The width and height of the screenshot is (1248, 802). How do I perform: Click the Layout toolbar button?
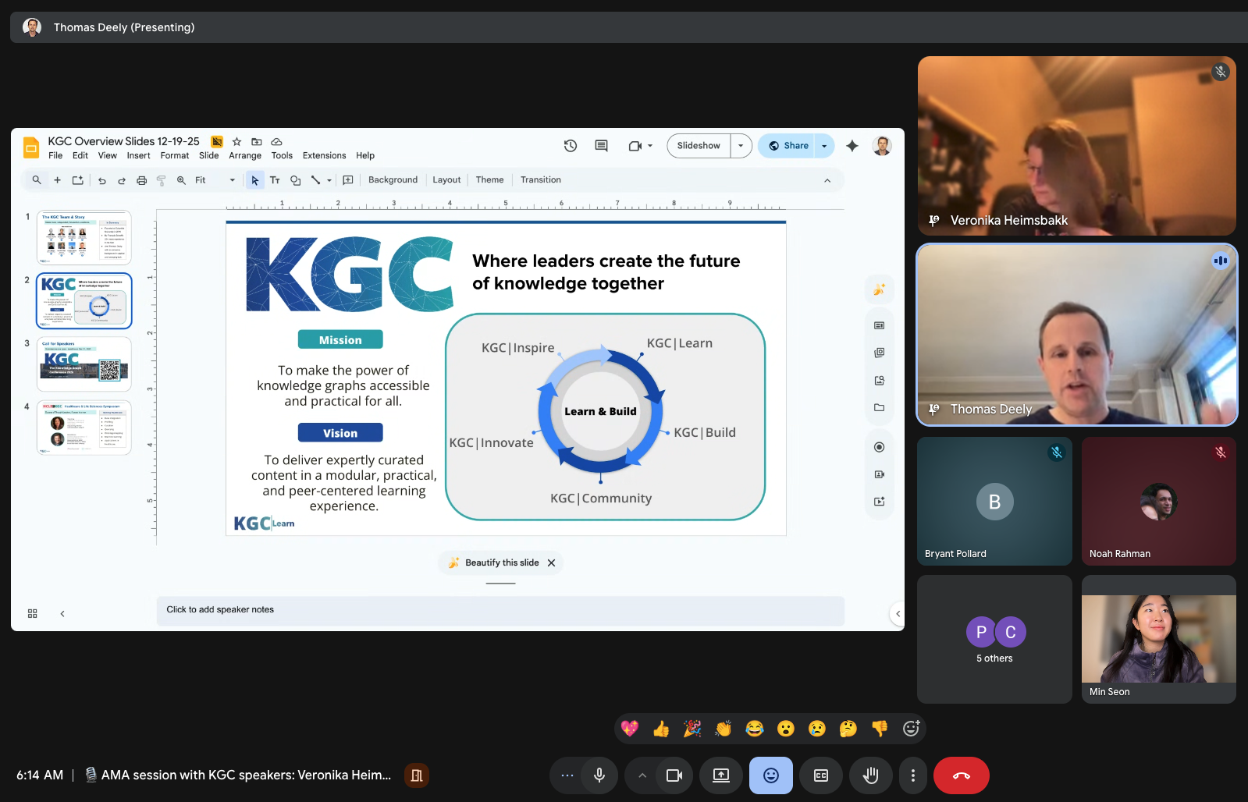446,180
